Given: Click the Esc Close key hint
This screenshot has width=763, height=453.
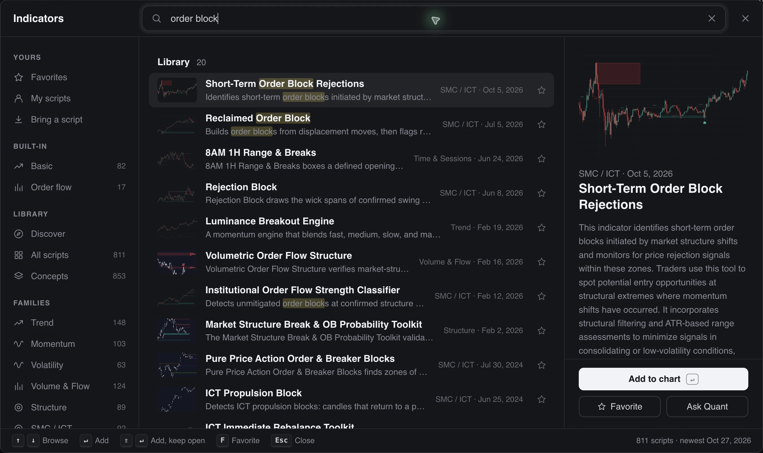Looking at the screenshot, I should 281,441.
